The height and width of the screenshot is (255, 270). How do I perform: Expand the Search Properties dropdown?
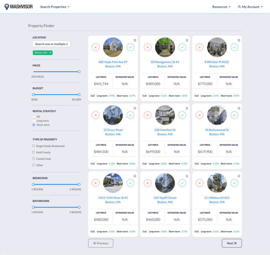(x=55, y=7)
